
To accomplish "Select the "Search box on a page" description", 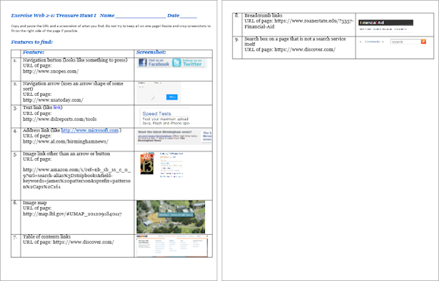I will (x=295, y=42).
